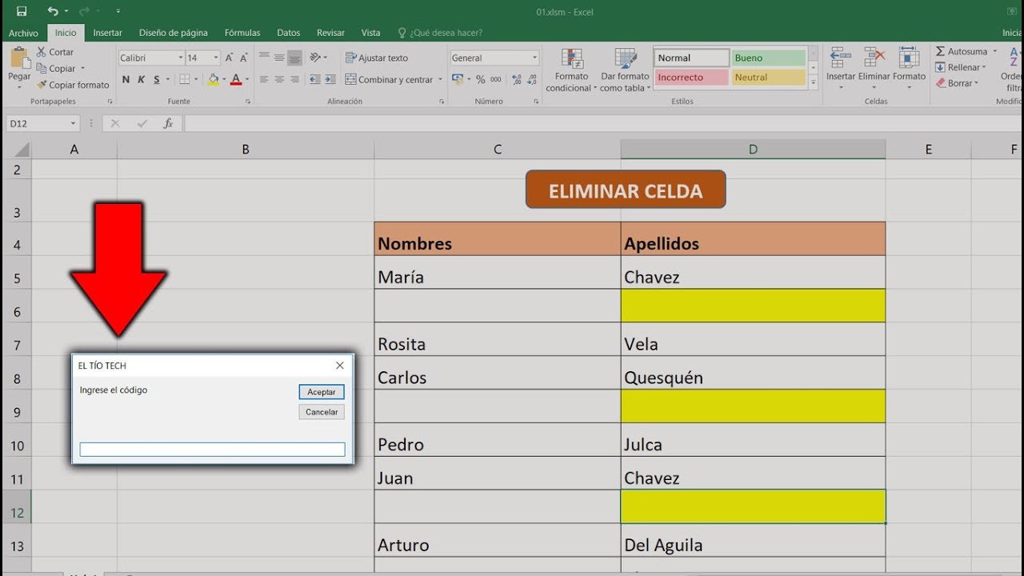This screenshot has height=576, width=1024.
Task: Open the Archivo tab
Action: [x=23, y=33]
